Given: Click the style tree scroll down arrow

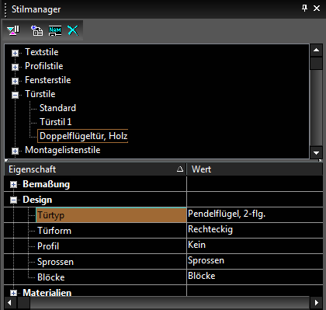Looking at the screenshot, I should coord(316,153).
